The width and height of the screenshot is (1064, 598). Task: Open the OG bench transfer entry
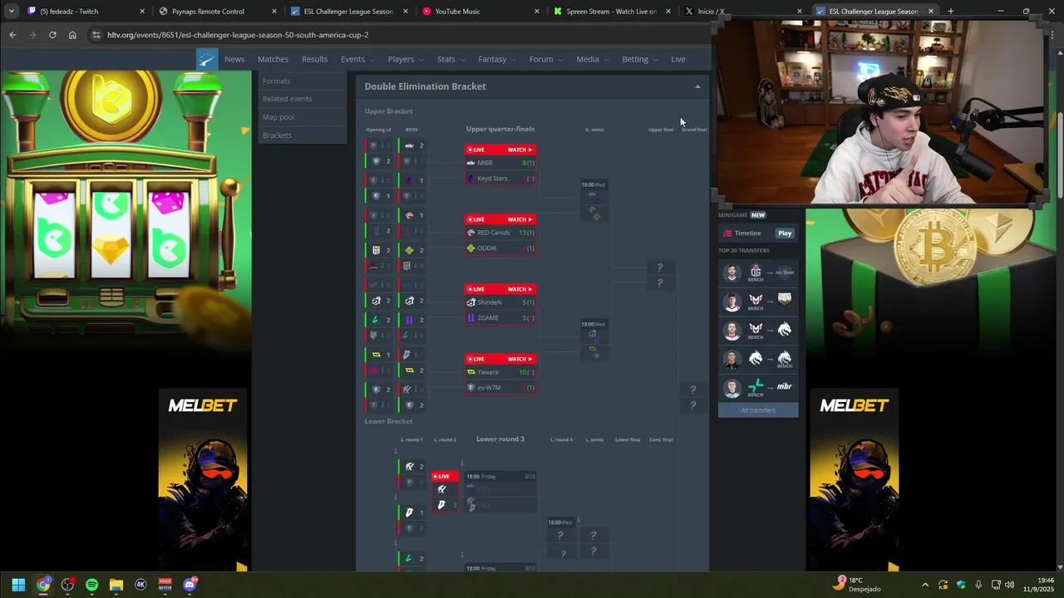(x=758, y=272)
